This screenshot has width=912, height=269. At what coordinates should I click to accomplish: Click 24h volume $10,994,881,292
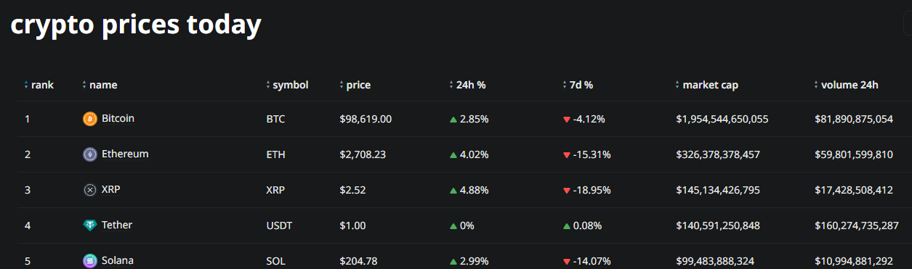pos(854,261)
